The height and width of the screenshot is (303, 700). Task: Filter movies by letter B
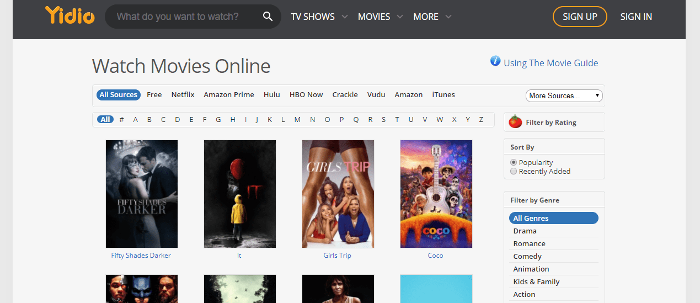point(149,120)
